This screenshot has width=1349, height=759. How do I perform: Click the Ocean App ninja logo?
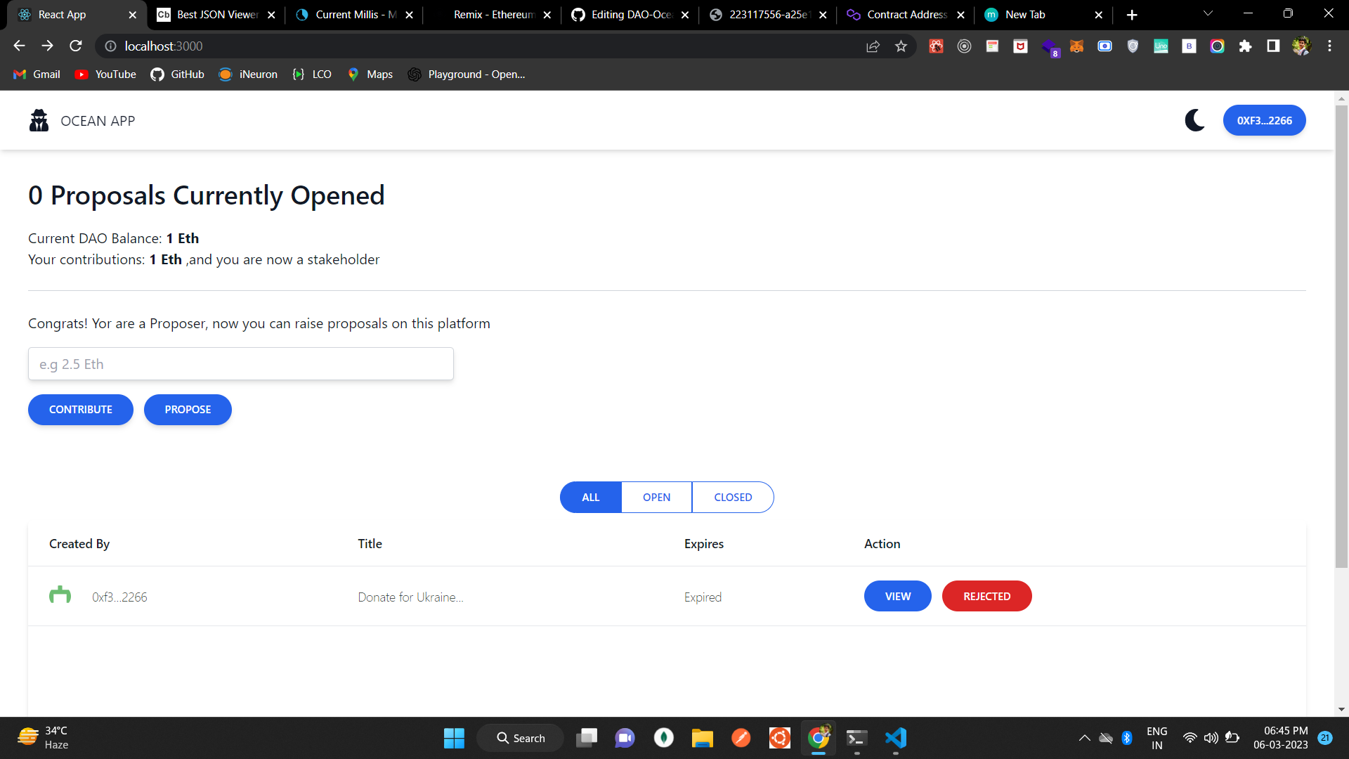(39, 119)
